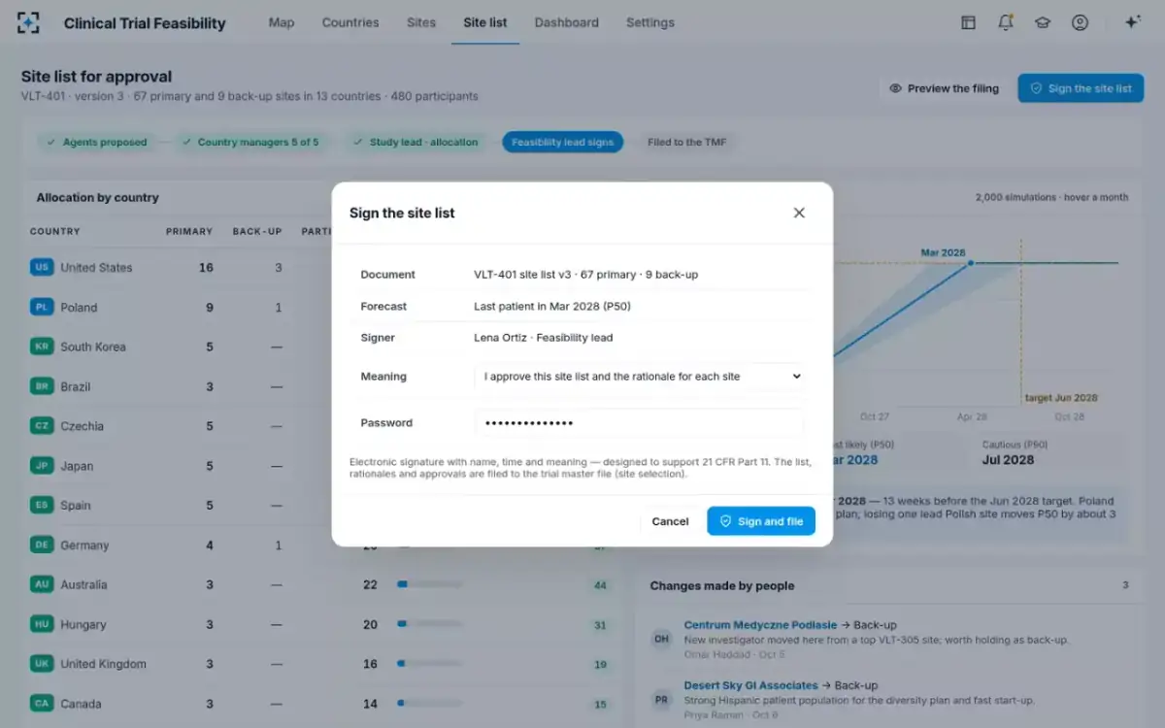The height and width of the screenshot is (728, 1165).
Task: Click the CZ country badge
Action: 42,426
